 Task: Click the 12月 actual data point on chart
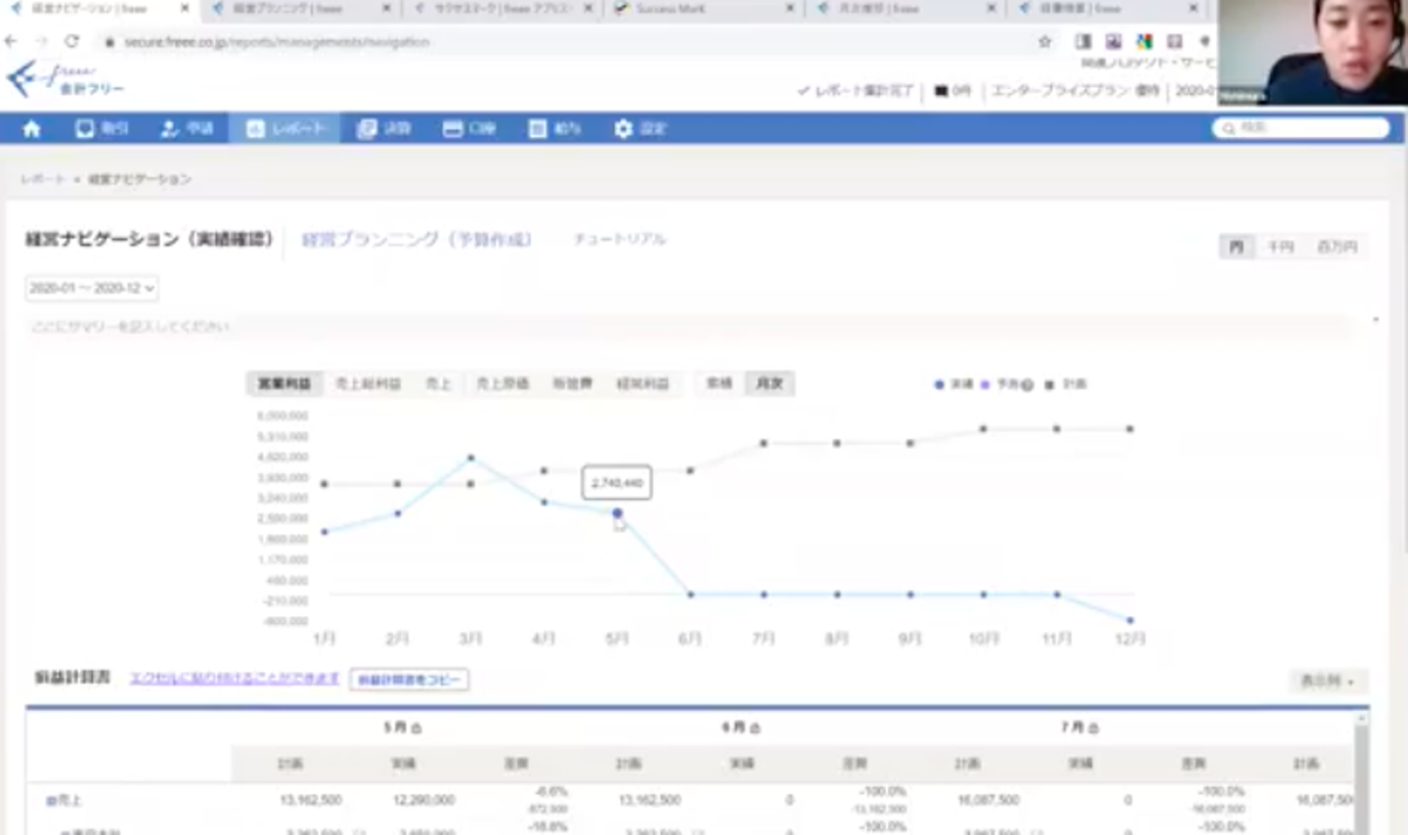(1130, 620)
